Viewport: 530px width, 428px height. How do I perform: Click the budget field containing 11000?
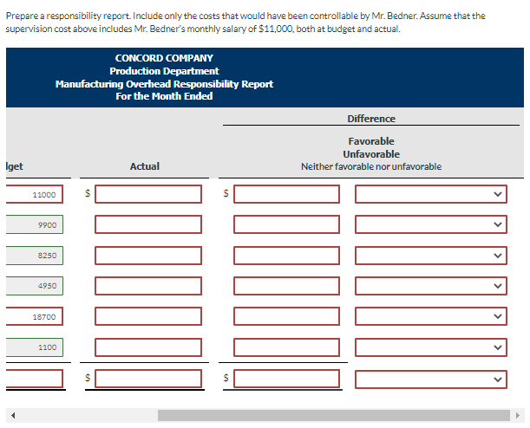pyautogui.click(x=35, y=194)
